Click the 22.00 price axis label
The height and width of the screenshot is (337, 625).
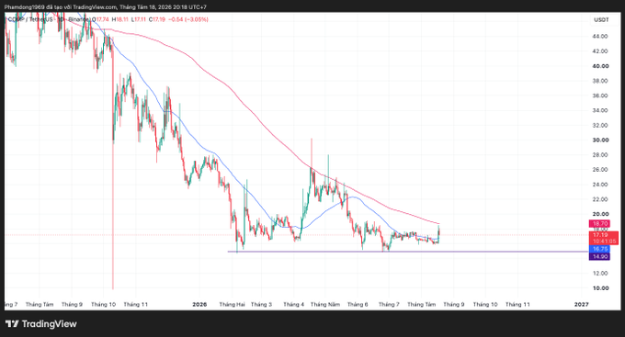point(600,199)
